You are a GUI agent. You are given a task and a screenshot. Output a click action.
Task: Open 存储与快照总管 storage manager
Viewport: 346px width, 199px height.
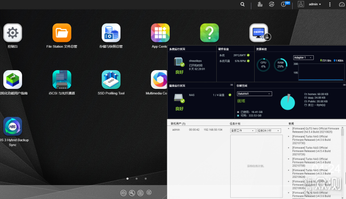tap(111, 33)
